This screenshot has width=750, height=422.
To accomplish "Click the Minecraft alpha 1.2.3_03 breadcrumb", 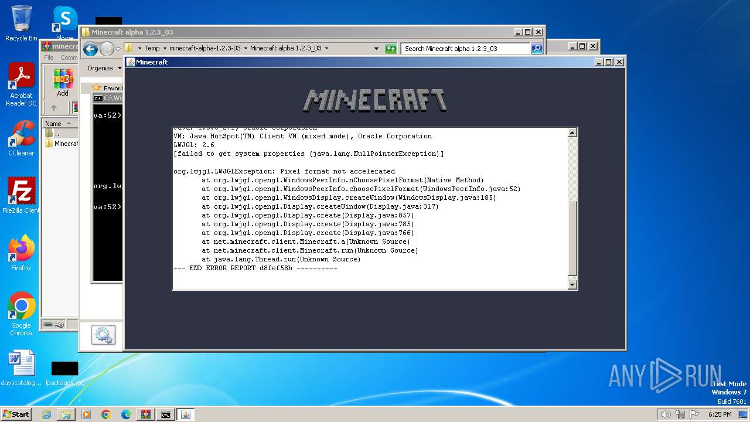I will click(285, 49).
